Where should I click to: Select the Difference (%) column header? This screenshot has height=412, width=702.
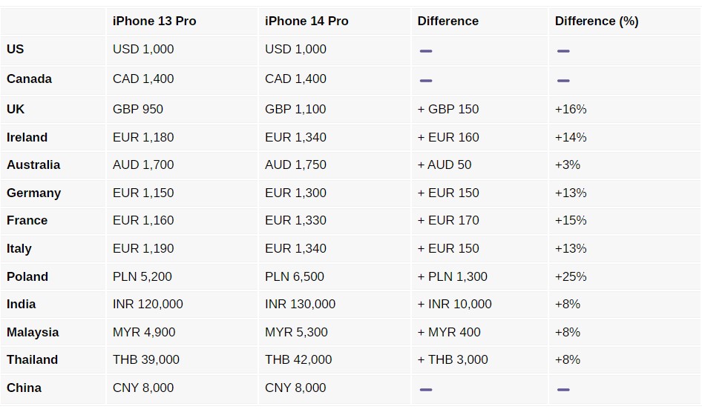point(597,21)
